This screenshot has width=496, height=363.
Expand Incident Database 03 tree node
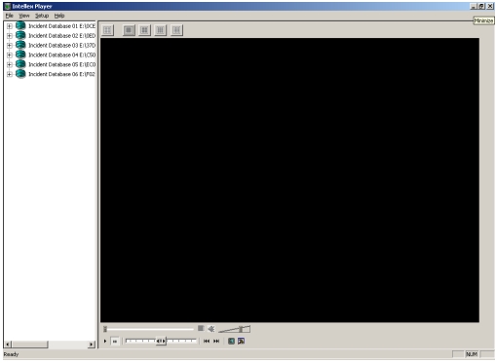click(x=10, y=46)
